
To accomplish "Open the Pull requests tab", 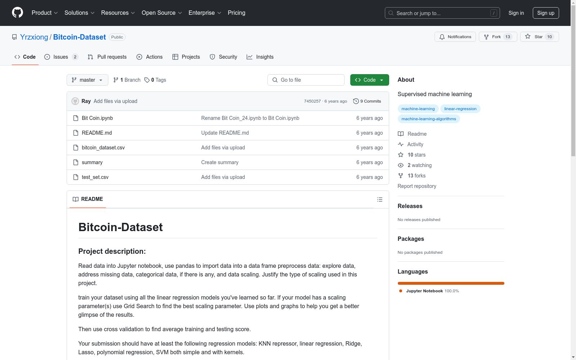I will pos(107,57).
